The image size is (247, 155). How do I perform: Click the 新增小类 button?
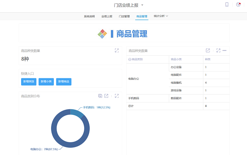click(46, 81)
